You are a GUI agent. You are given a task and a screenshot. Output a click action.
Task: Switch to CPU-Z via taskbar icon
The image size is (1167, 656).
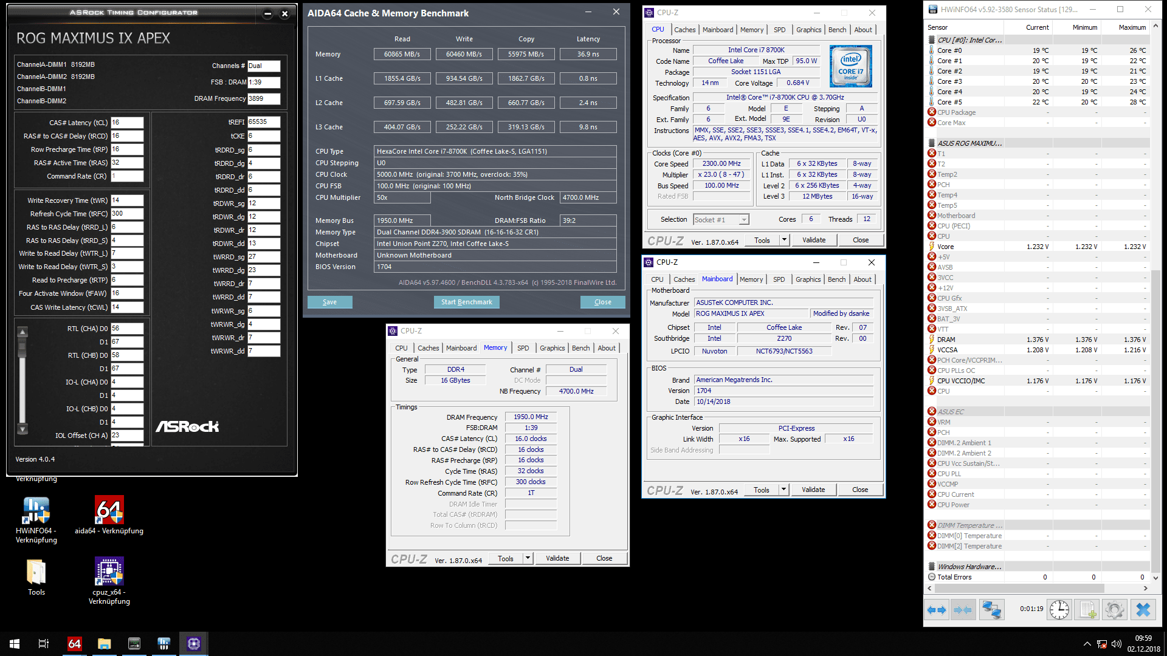pyautogui.click(x=193, y=644)
